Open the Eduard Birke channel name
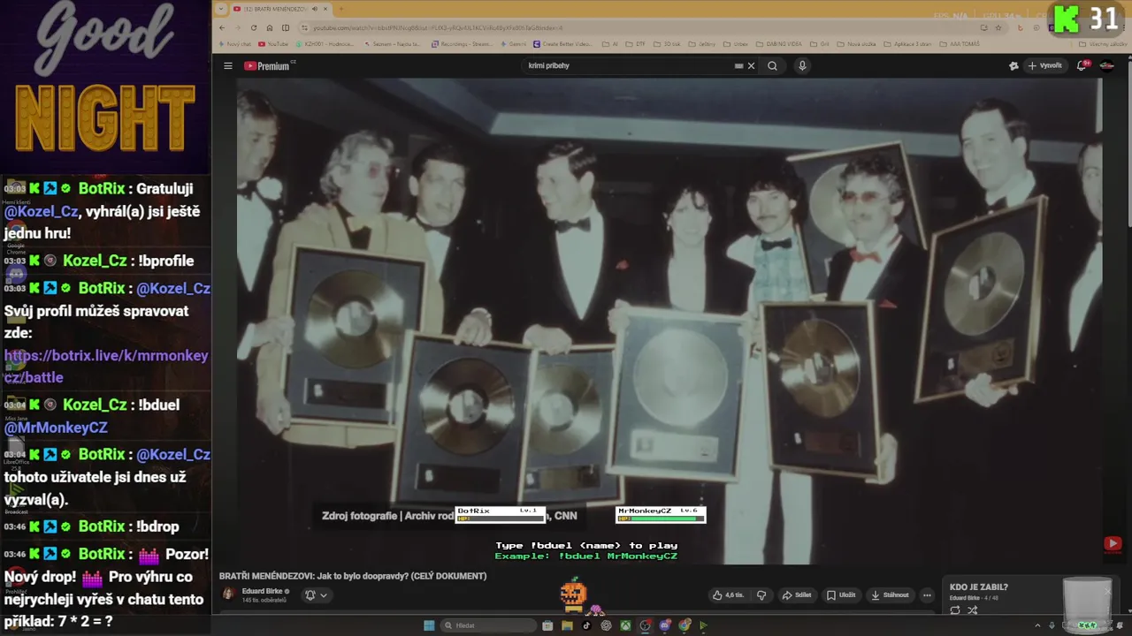Viewport: 1132px width, 636px height. tap(263, 591)
